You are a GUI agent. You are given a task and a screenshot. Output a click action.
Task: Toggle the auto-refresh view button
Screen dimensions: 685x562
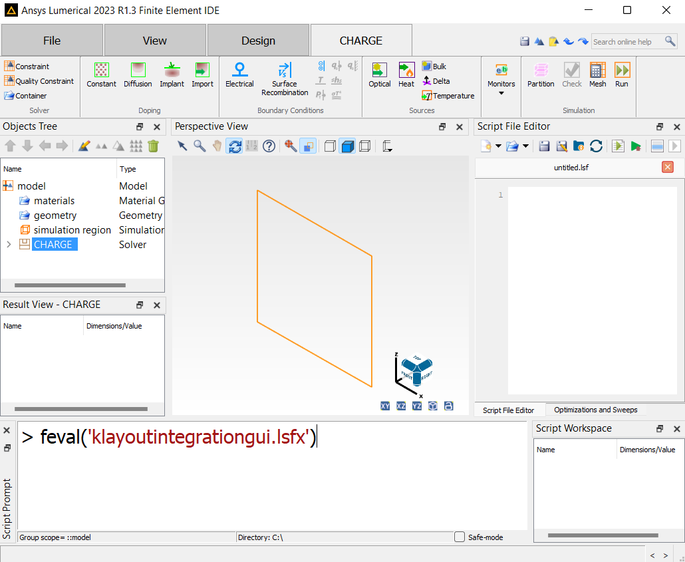[x=235, y=146]
